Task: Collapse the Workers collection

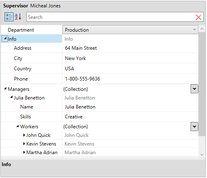Action: click(x=18, y=126)
